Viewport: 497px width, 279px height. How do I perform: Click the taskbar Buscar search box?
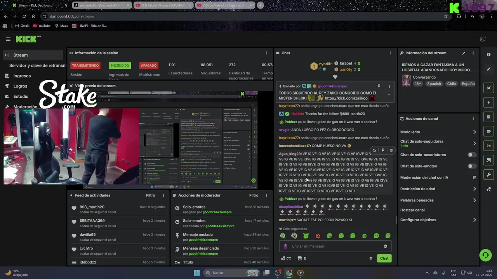(232, 273)
